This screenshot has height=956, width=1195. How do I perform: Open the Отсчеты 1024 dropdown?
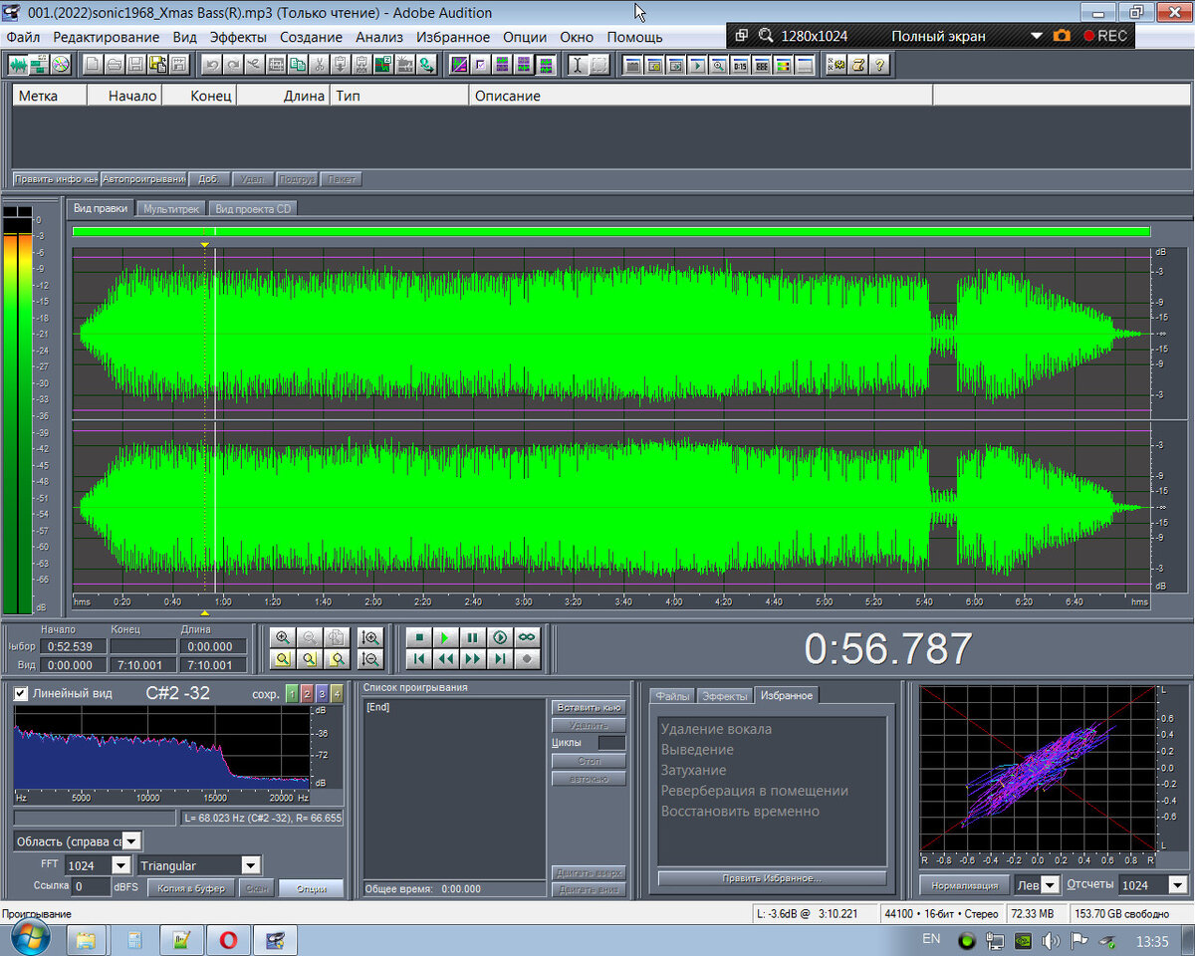1178,884
